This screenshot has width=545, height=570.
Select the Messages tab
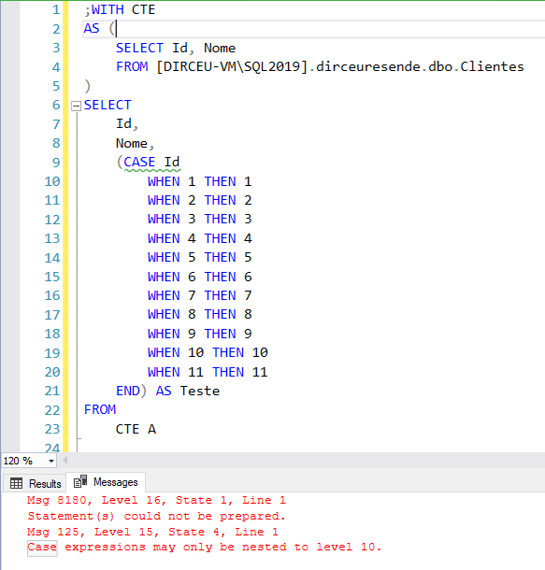pos(106,482)
